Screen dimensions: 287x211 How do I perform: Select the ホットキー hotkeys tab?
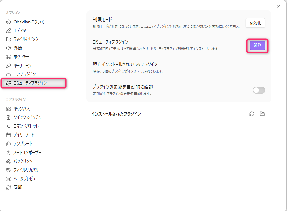22,57
